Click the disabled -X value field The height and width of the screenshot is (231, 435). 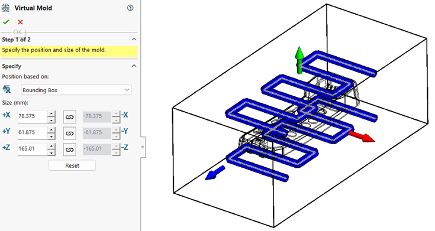tap(97, 116)
